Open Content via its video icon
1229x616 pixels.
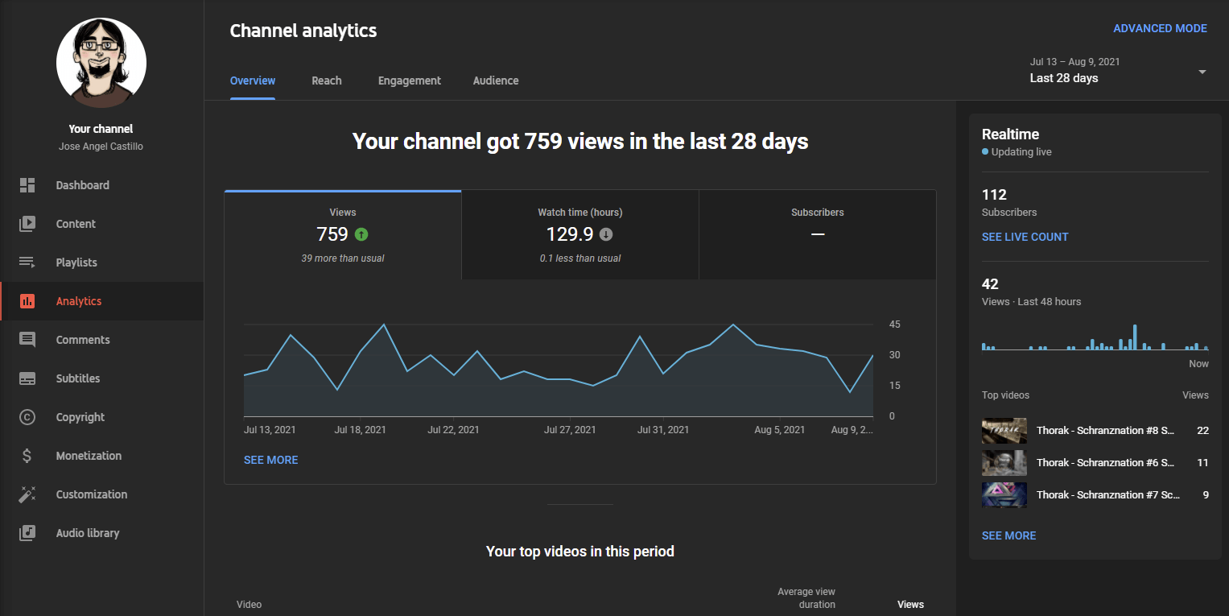27,224
